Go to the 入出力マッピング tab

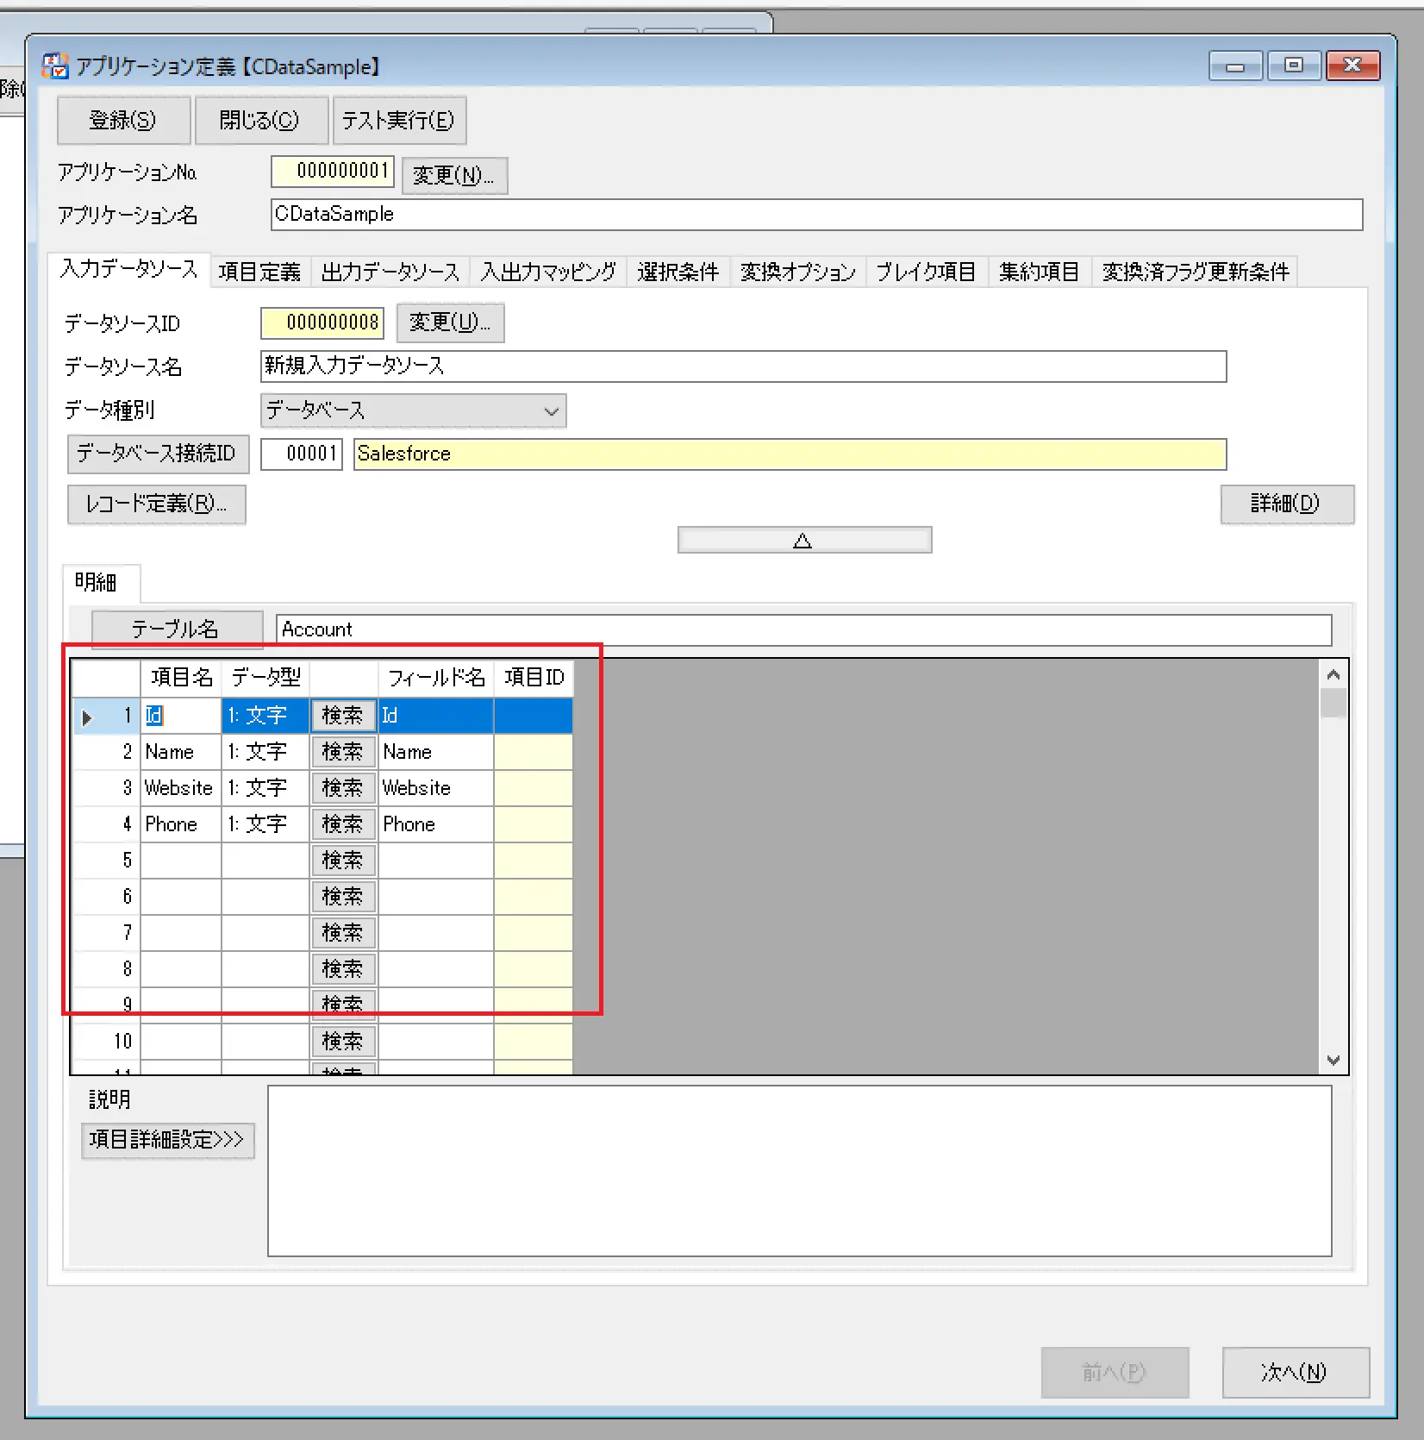tap(548, 272)
